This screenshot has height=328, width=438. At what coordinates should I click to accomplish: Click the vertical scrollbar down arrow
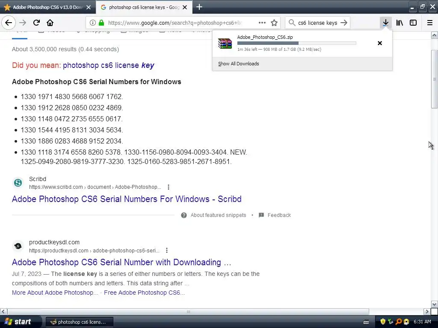pos(434,304)
